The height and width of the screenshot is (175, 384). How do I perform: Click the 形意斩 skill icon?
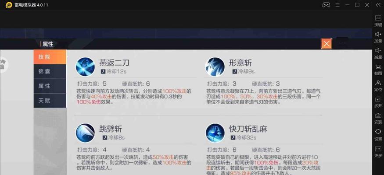pyautogui.click(x=215, y=67)
